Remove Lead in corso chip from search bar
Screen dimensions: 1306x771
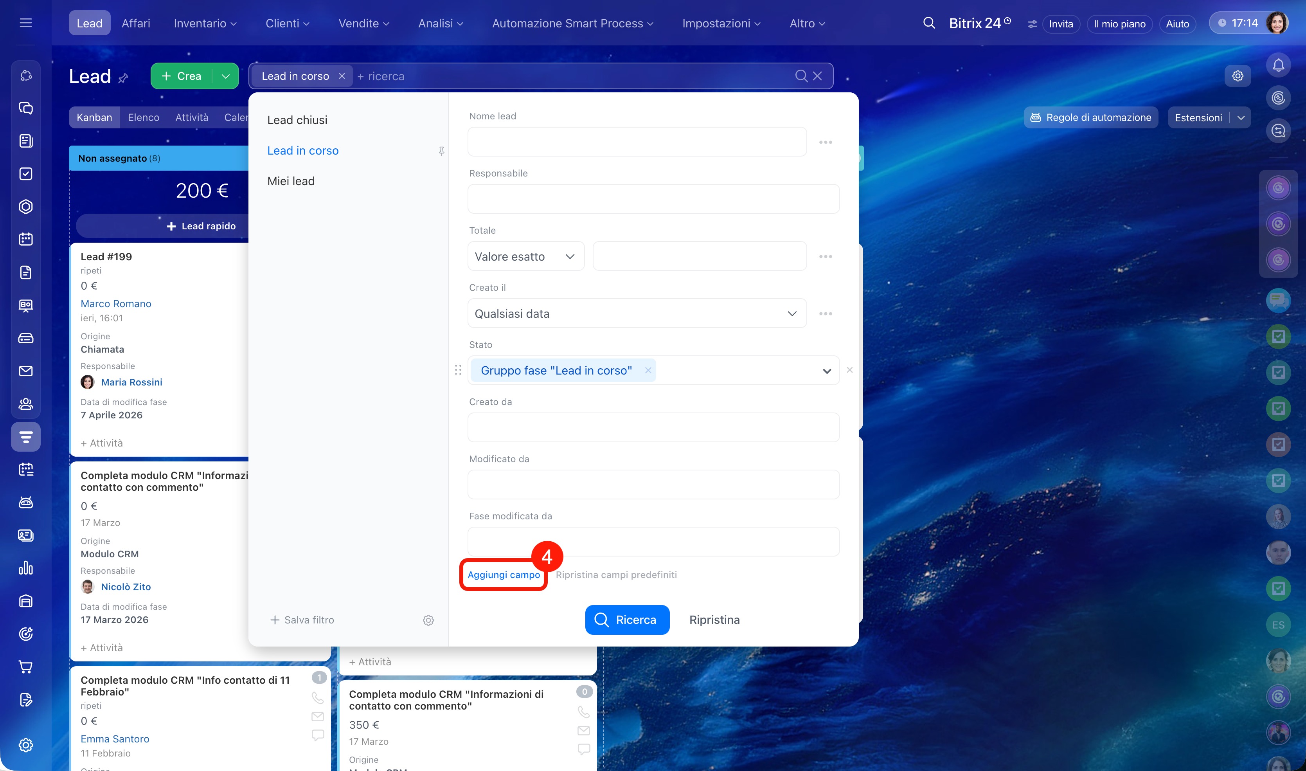[342, 76]
